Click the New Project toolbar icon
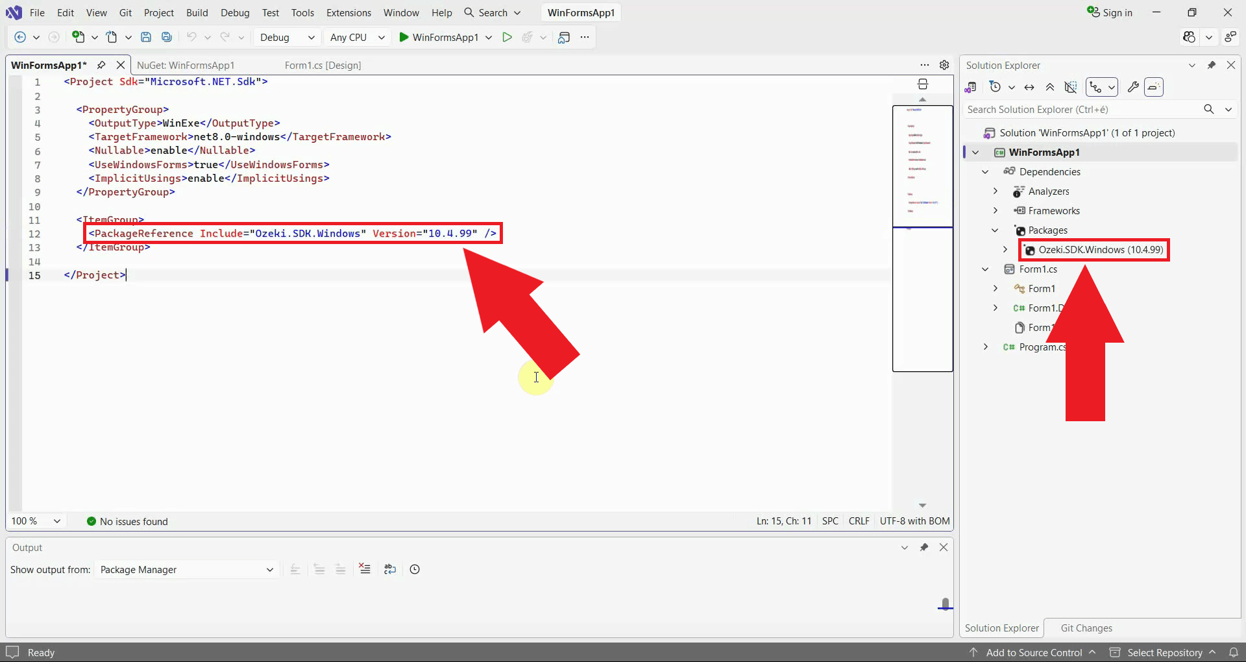Screen dimensions: 1246x662 (78, 37)
